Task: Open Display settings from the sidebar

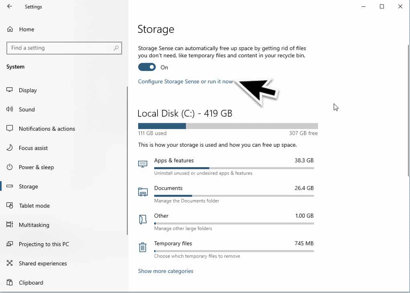Action: [27, 90]
